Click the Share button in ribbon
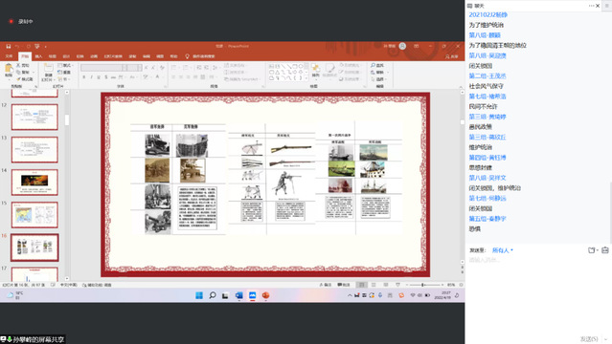 coord(452,56)
